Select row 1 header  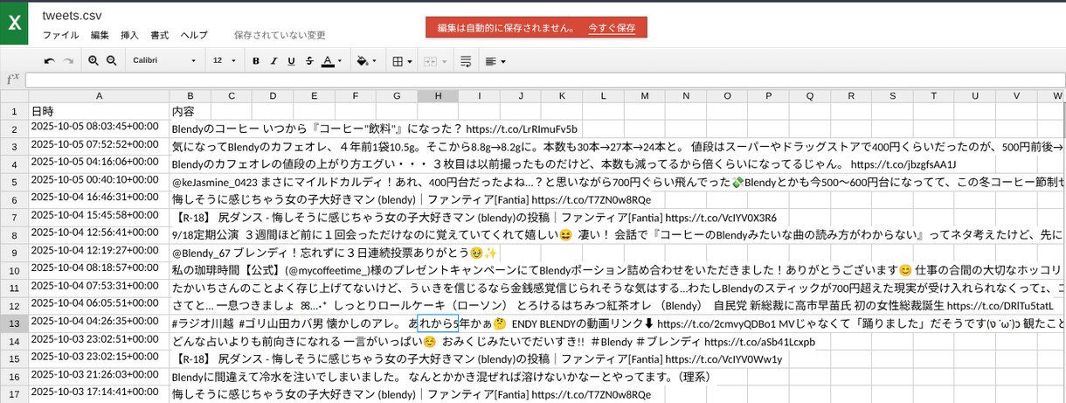(14, 111)
